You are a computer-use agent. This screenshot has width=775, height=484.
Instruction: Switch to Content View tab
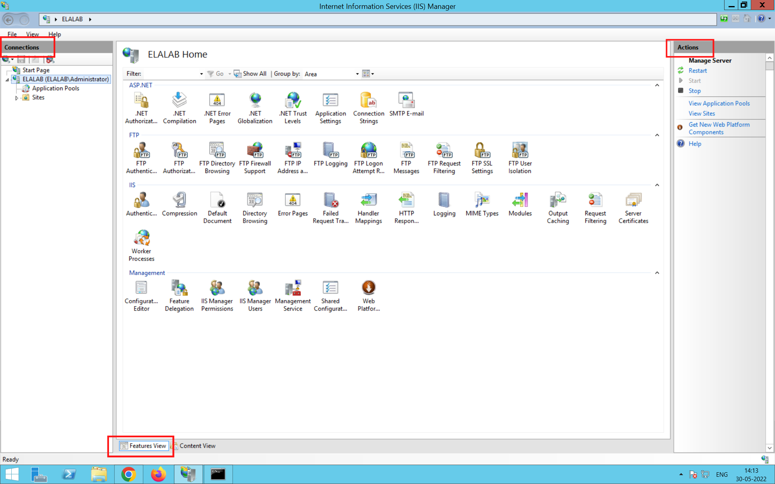point(197,446)
